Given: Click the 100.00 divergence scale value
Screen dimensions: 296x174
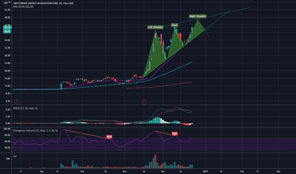Looking at the screenshot, I should [7, 129].
